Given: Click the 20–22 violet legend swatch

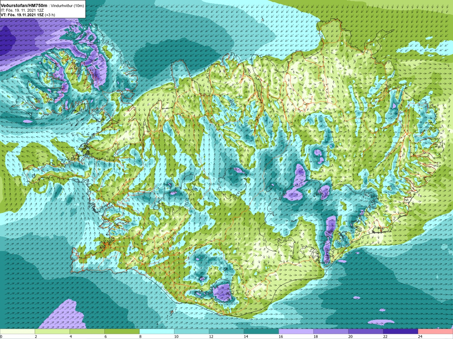Looking at the screenshot, I should pos(366,332).
